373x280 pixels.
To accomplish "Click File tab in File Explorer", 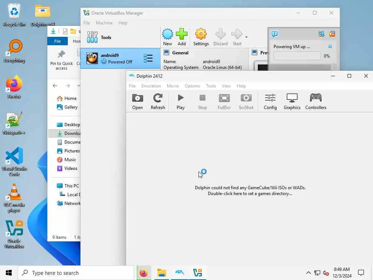I will pyautogui.click(x=58, y=41).
